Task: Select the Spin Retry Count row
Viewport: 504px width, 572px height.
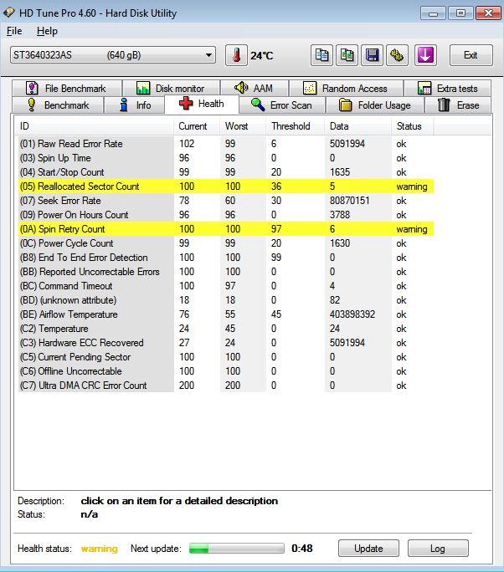Action: [226, 229]
